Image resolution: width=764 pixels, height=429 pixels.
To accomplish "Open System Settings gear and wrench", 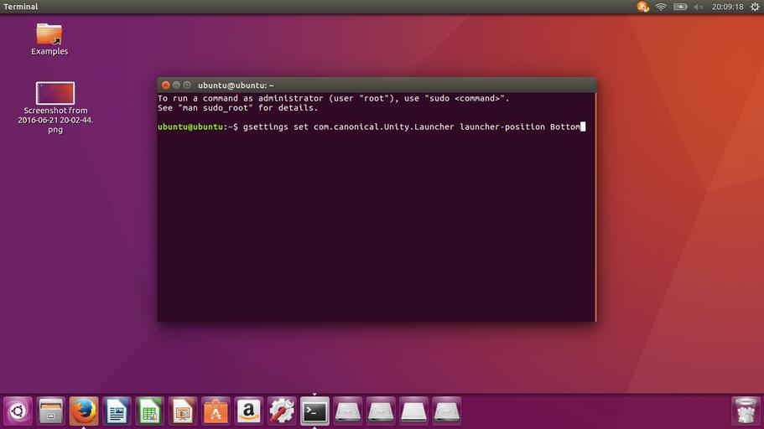I will pyautogui.click(x=282, y=411).
